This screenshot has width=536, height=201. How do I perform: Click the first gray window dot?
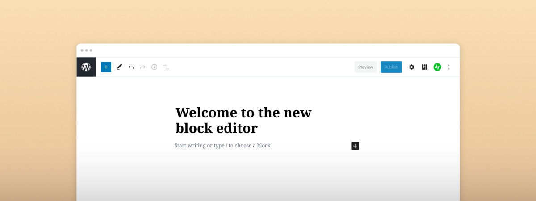[82, 50]
